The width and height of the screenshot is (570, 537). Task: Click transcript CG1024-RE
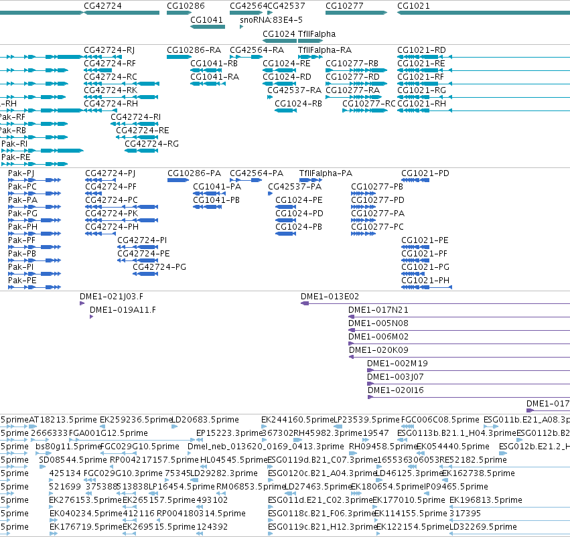(287, 63)
